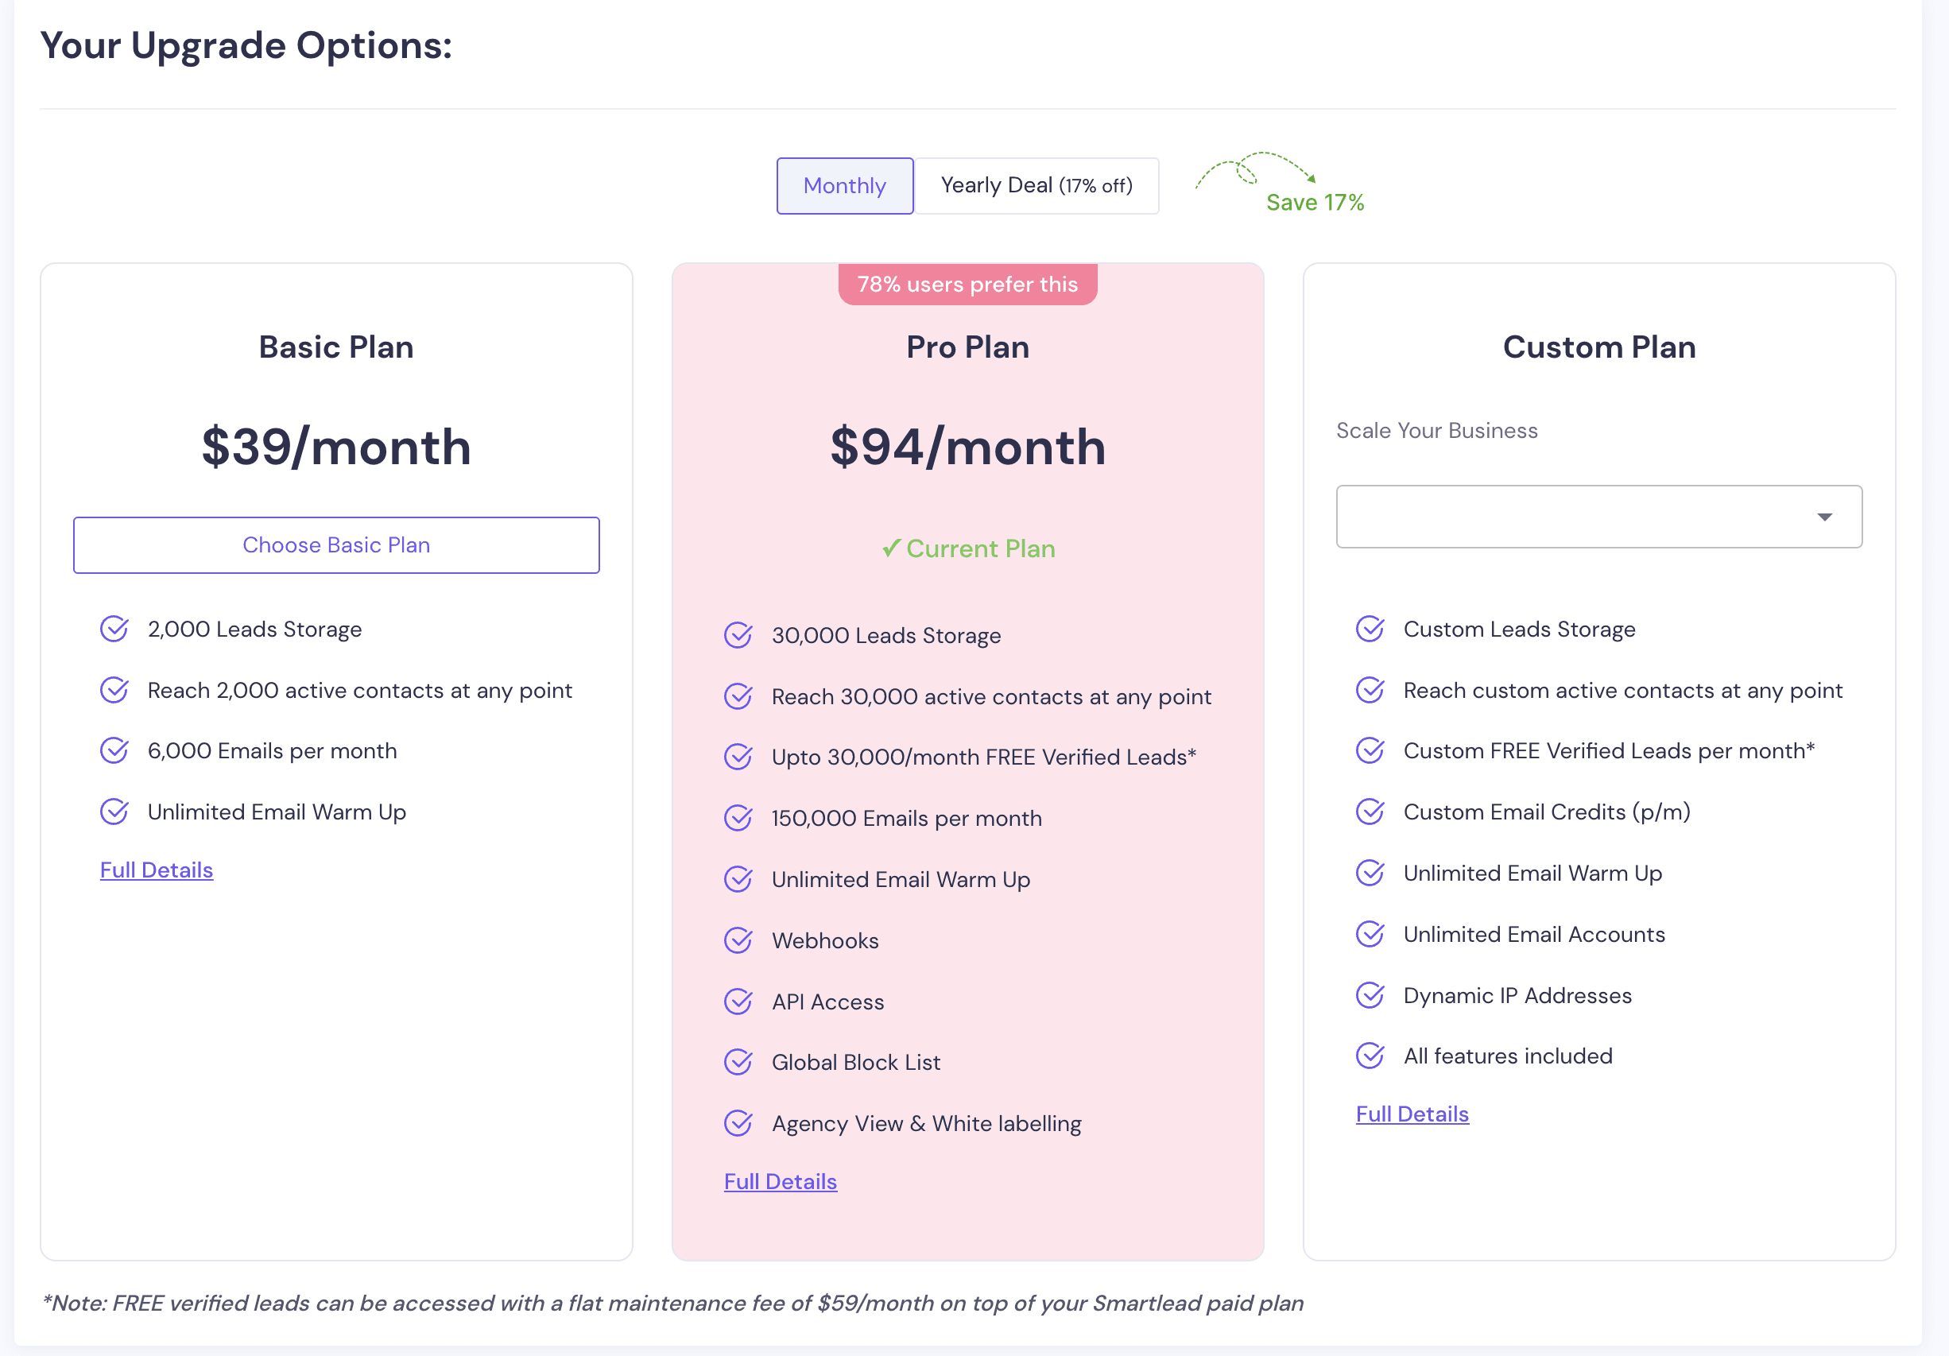Click checkmark beside Custom Leads Storage

1370,630
